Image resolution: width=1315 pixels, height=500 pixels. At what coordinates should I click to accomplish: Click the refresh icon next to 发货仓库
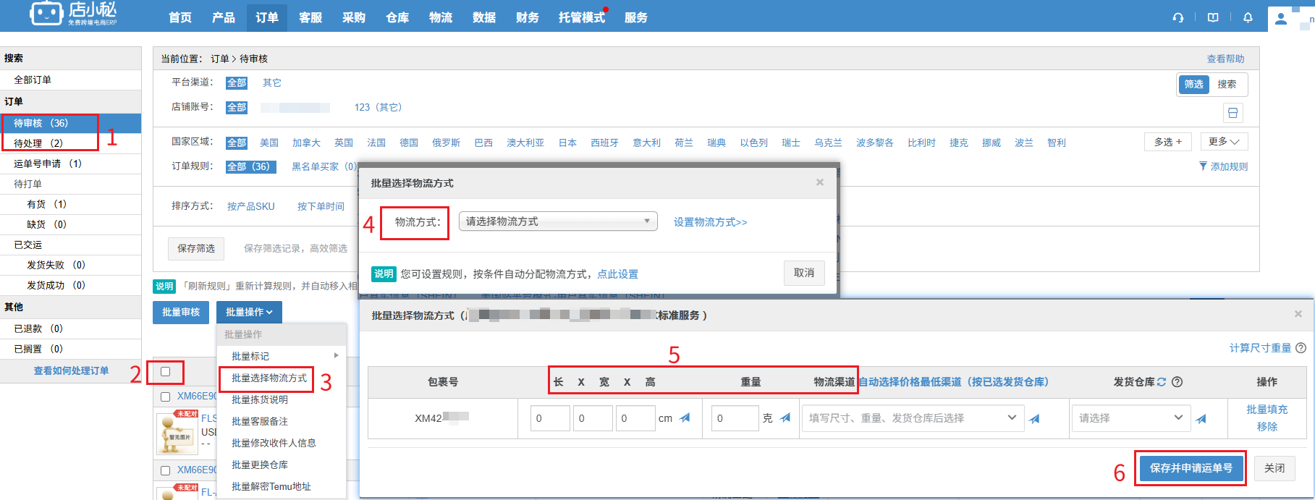pyautogui.click(x=1162, y=382)
